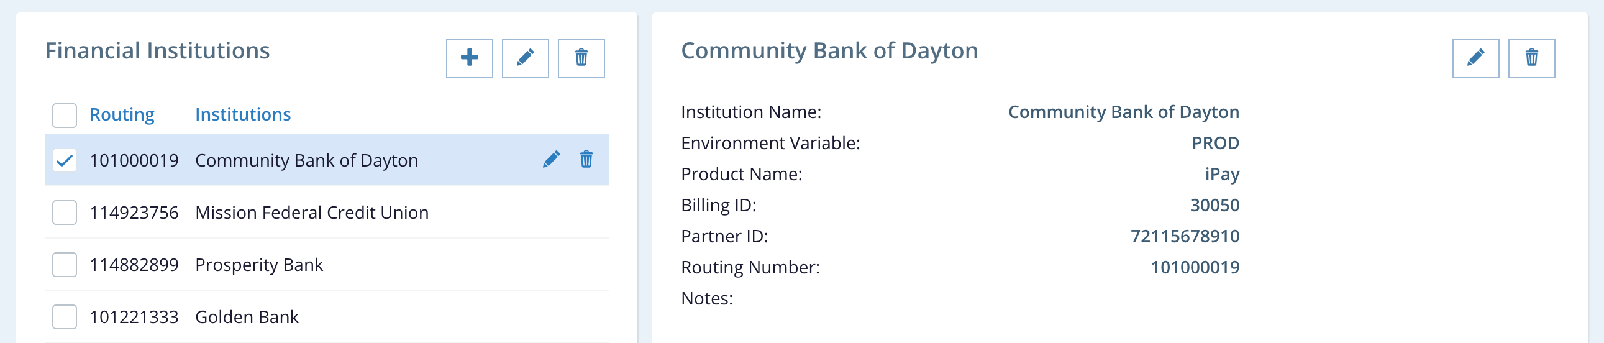Screen dimensions: 1604x343
Task: Click the Billing ID value 30050
Action: pos(1214,206)
